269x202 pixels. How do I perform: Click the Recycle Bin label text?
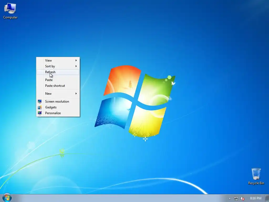click(256, 183)
